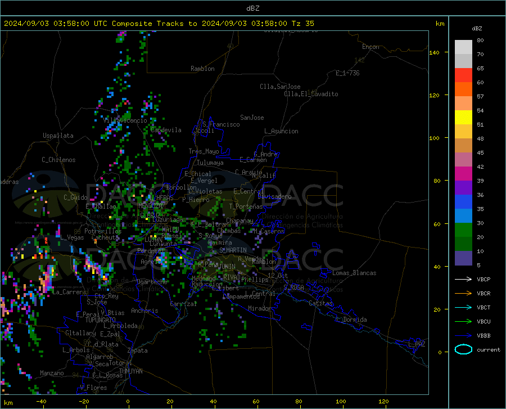Screen dimensions: 506x409
Task: Click the 'L_PAZ' map label
Action: (417, 344)
